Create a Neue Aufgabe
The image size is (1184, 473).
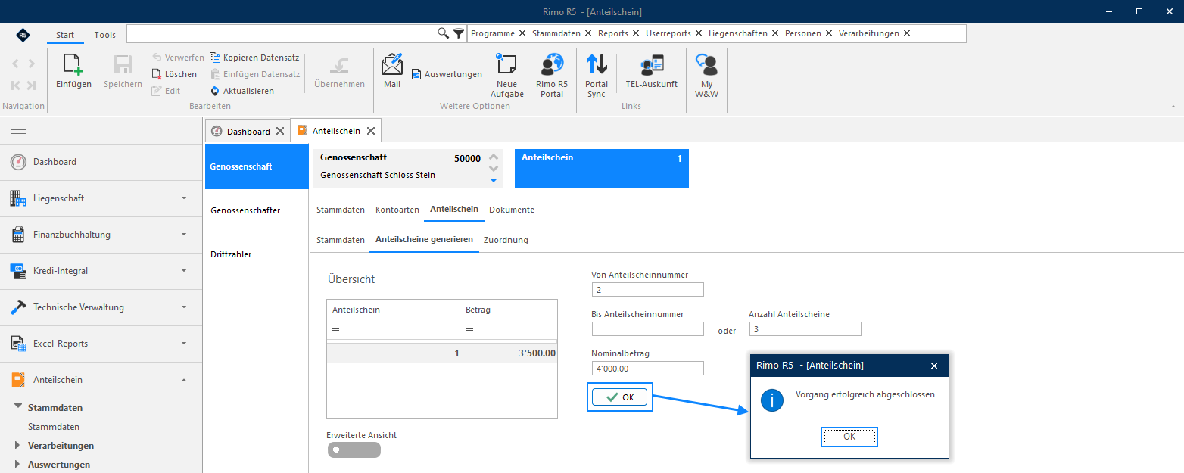point(506,76)
